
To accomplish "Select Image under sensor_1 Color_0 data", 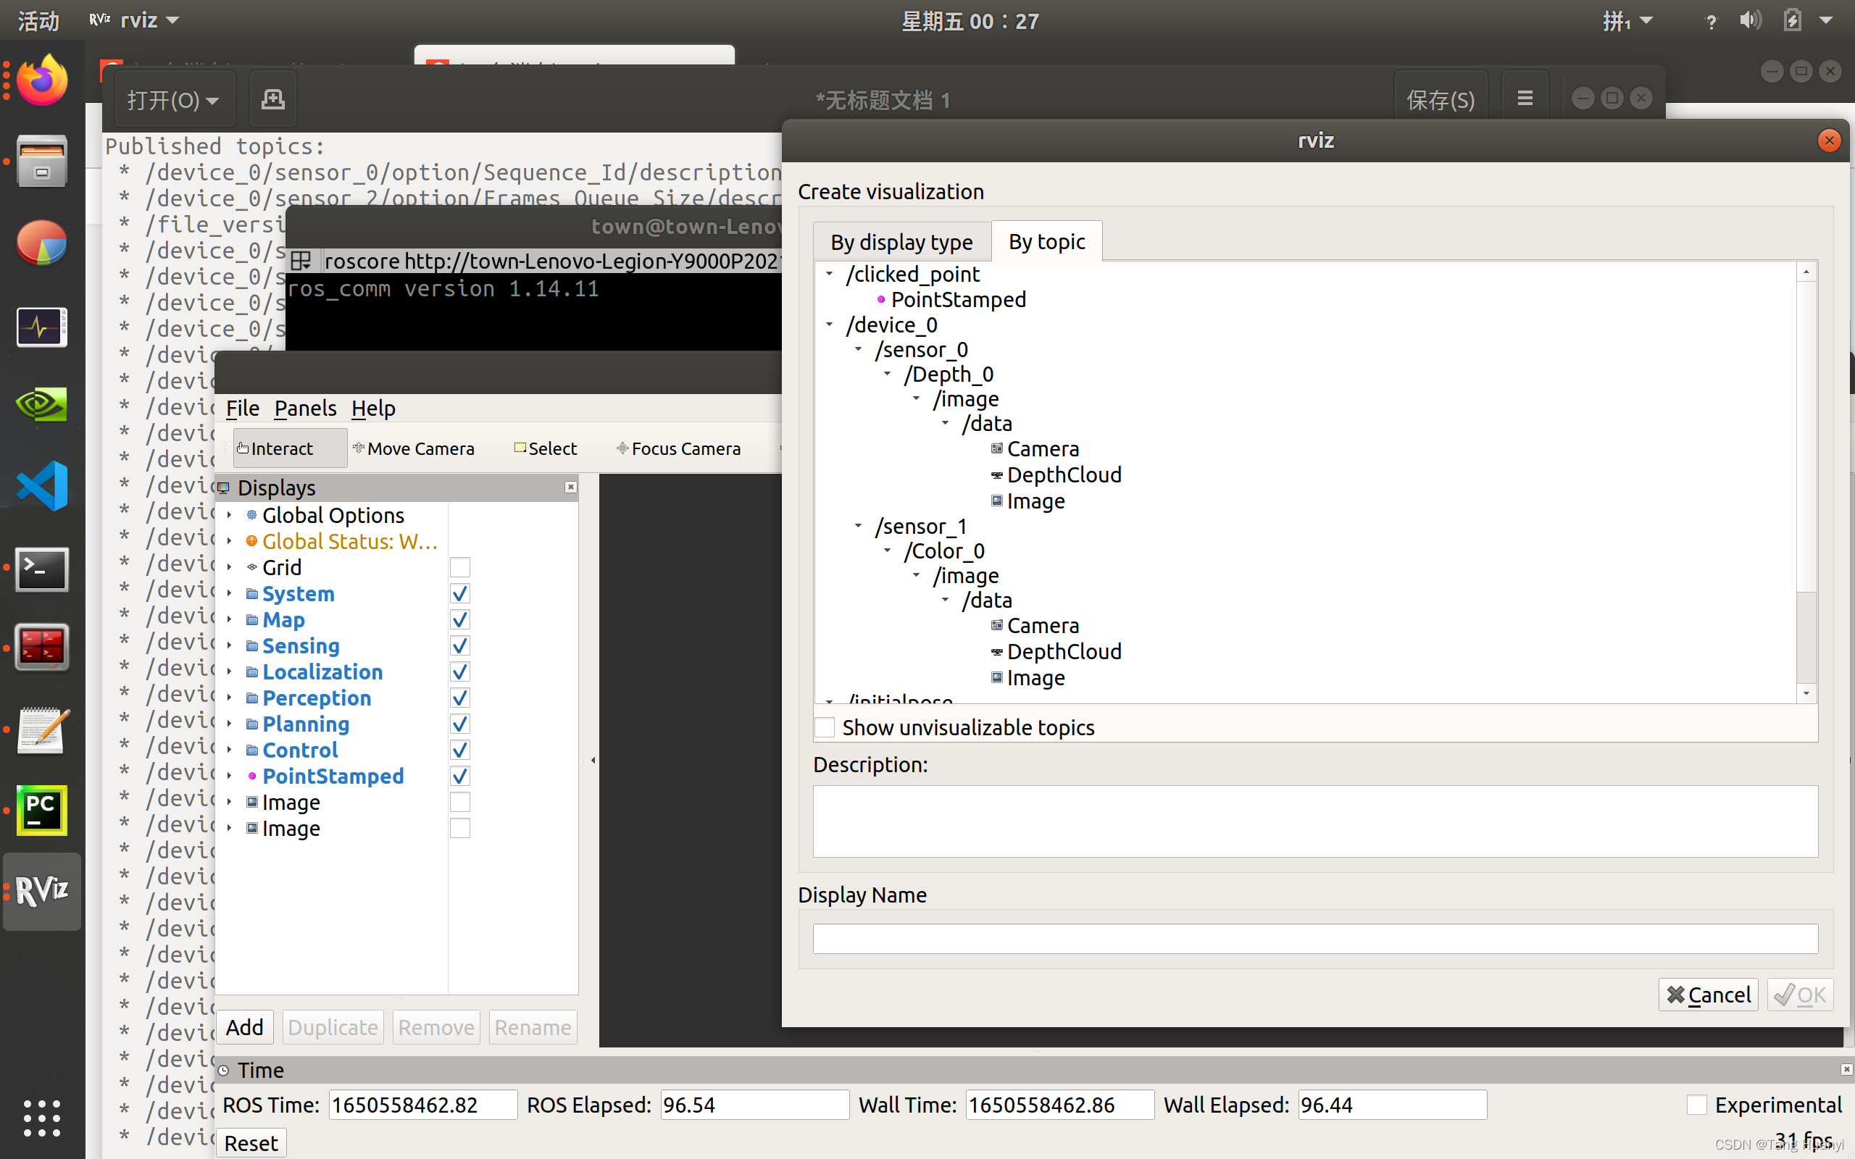I will tap(1027, 677).
